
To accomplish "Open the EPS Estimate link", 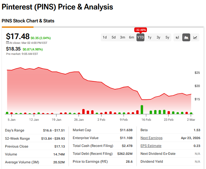I will point(151,146).
